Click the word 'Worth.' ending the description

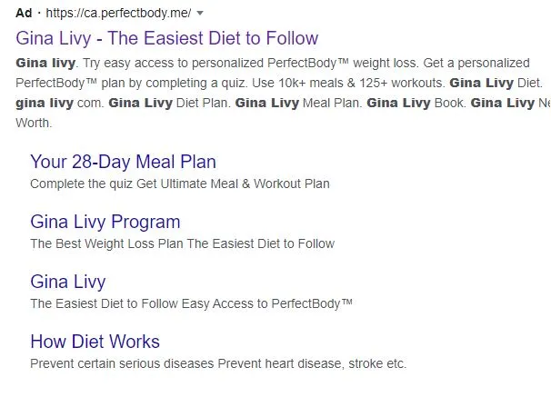click(x=34, y=124)
